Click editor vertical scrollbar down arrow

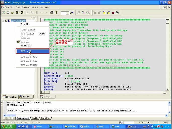pos(168,89)
